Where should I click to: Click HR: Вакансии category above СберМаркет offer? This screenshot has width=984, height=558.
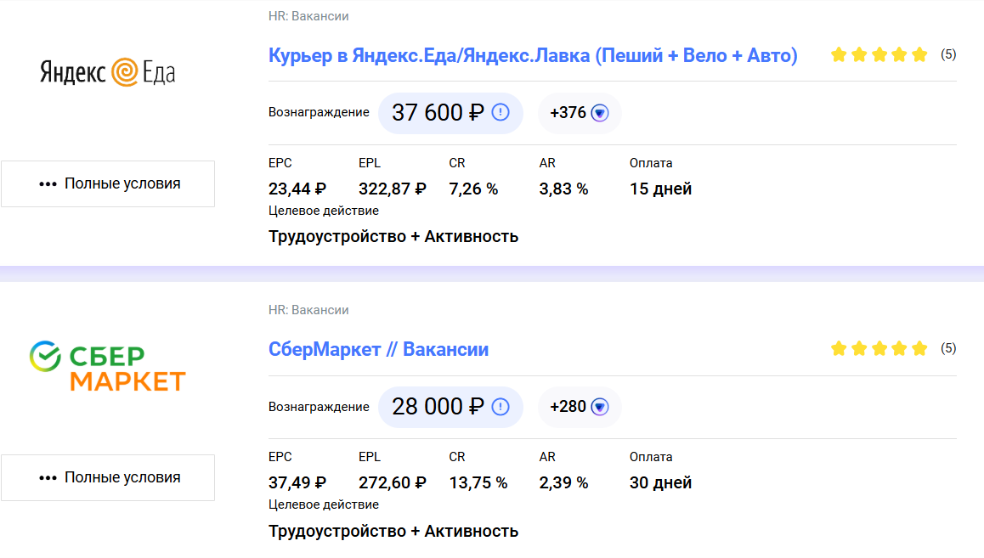click(308, 310)
